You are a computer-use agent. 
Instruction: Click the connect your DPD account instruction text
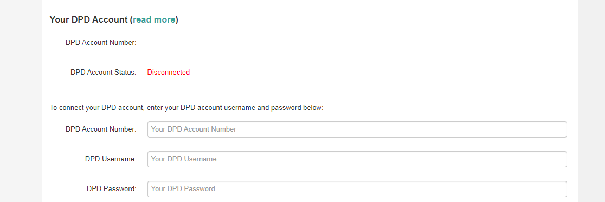coord(186,108)
